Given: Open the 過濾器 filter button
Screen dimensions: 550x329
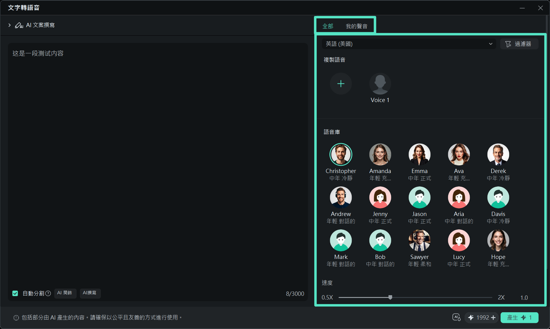Looking at the screenshot, I should point(519,44).
